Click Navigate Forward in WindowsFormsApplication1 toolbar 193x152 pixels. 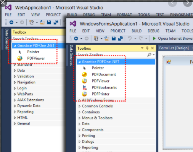click(x=87, y=39)
